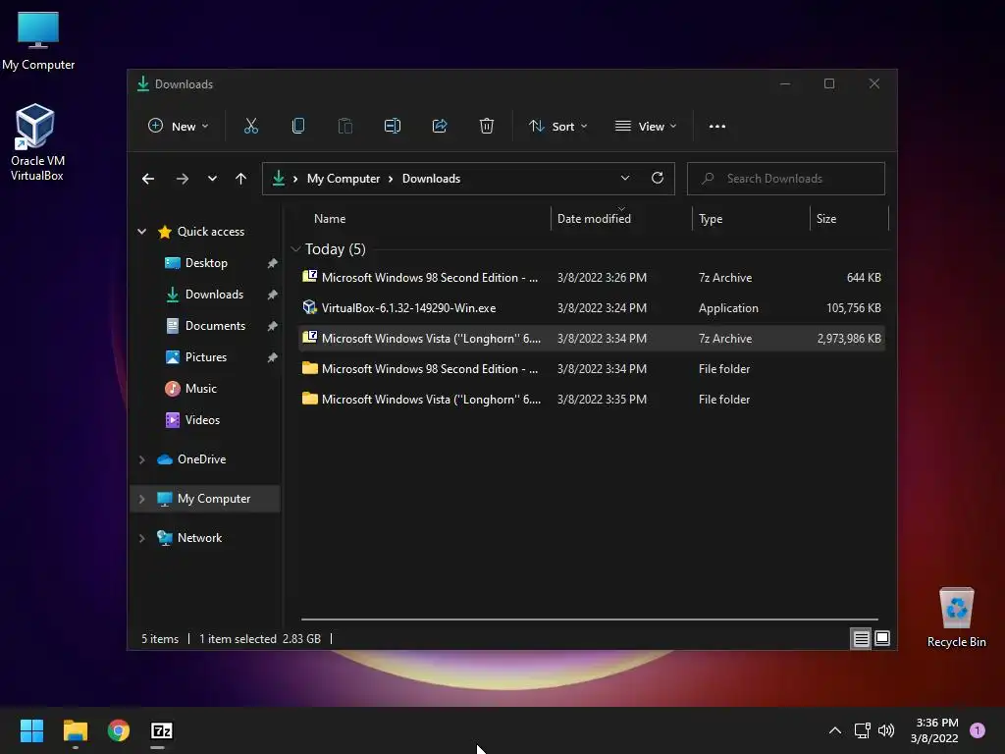Click My Computer in address breadcrumb
The image size is (1005, 754).
[344, 179]
